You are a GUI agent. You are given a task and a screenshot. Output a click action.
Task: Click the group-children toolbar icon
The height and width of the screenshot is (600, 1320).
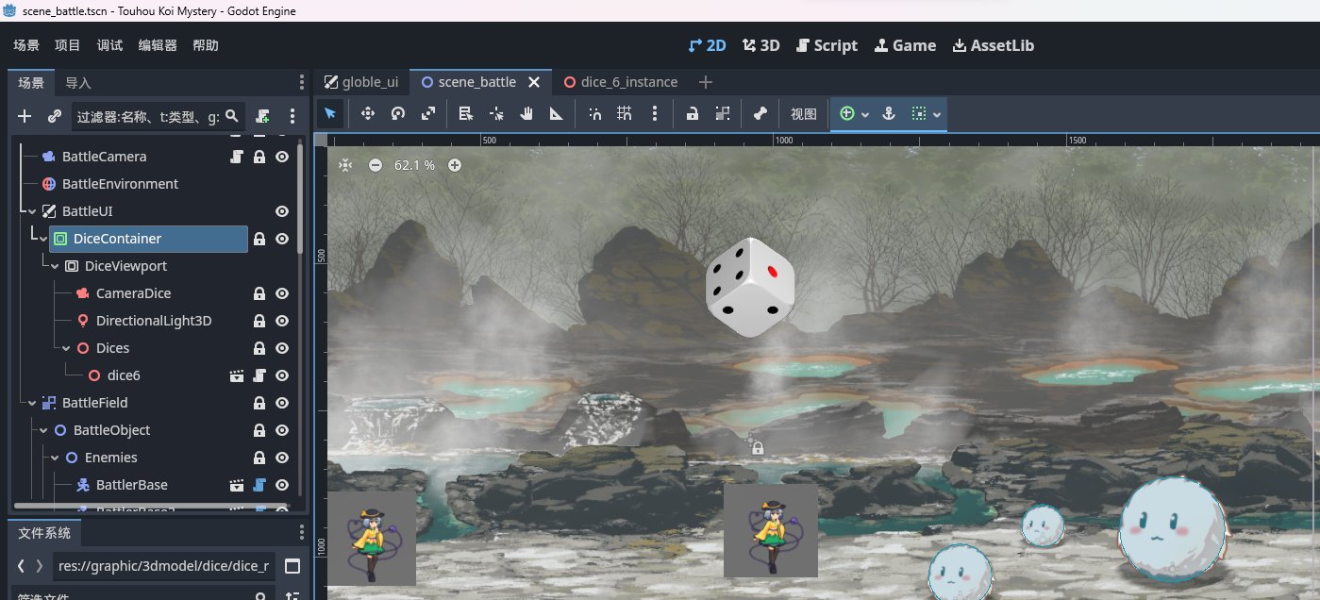(x=723, y=114)
